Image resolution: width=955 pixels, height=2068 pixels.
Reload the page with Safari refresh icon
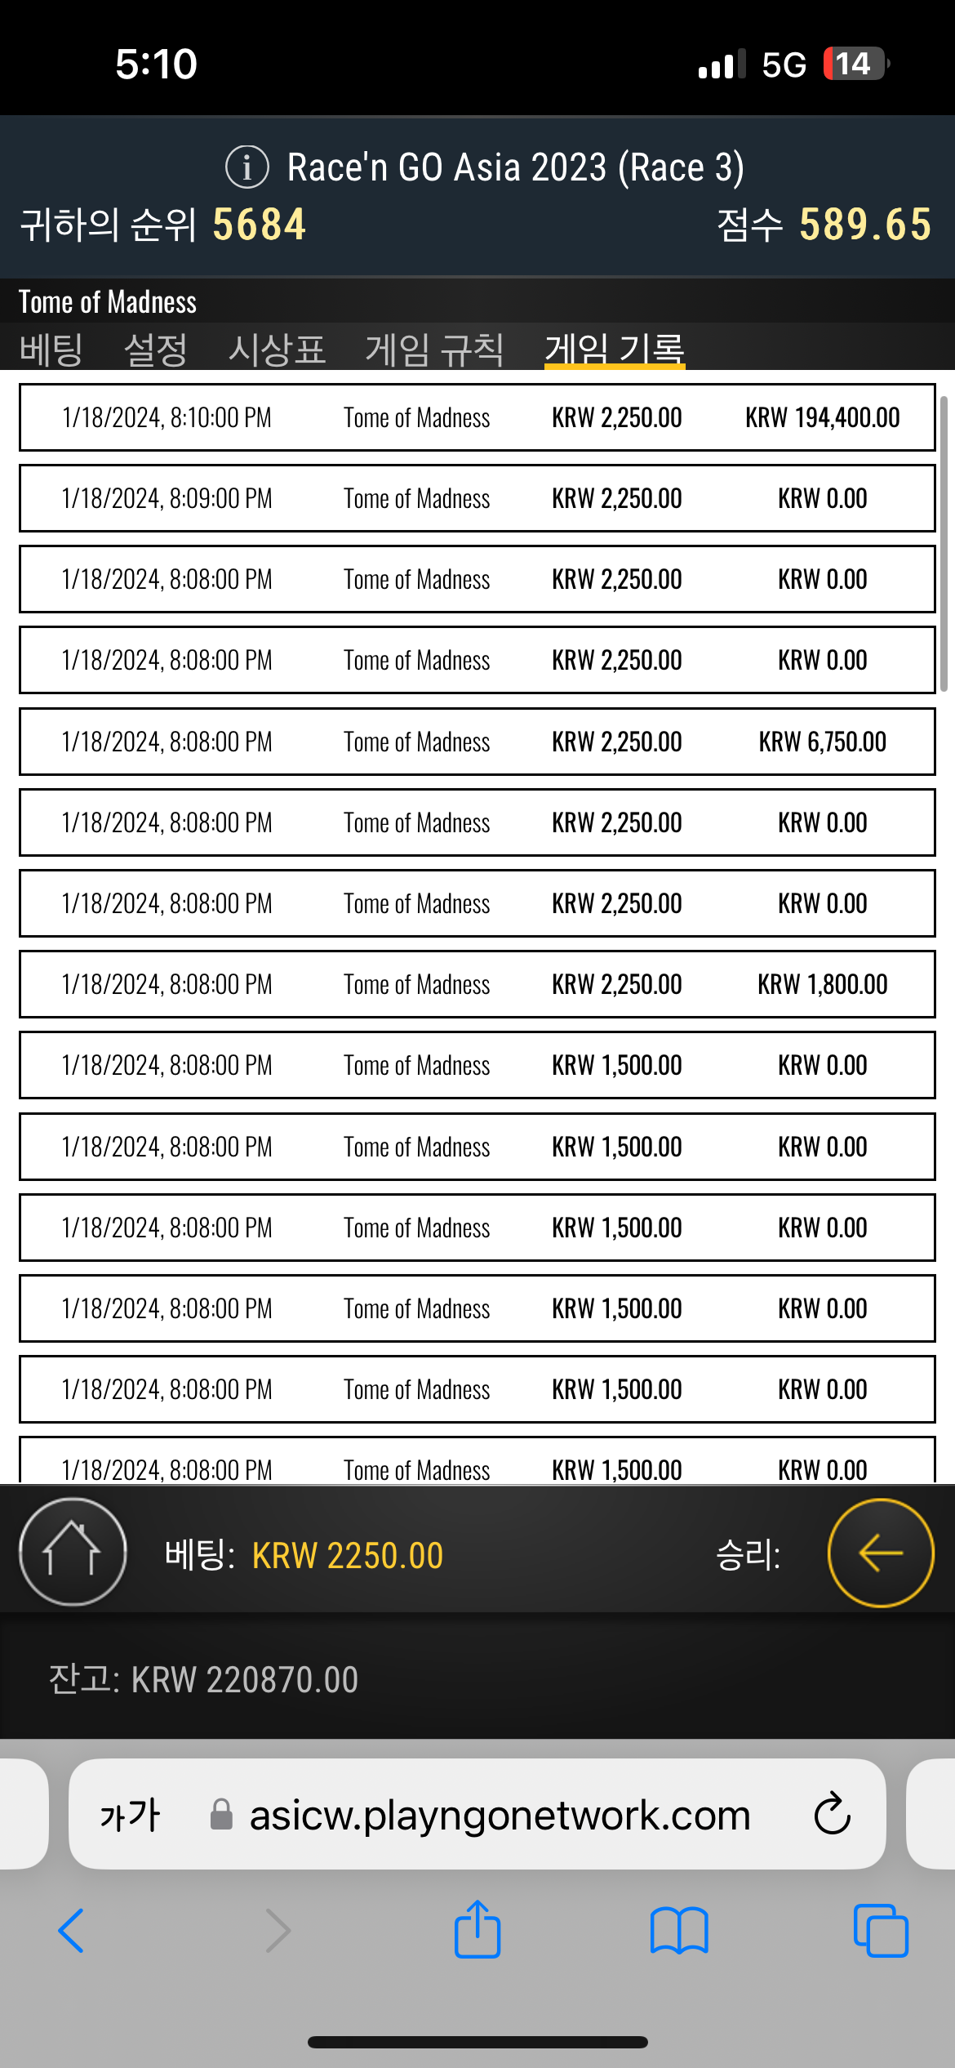point(832,1814)
